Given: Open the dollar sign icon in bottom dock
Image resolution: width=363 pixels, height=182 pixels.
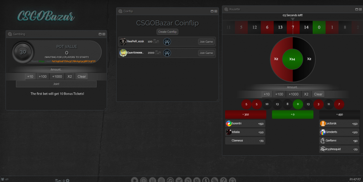Looking at the screenshot, I should point(206,180).
